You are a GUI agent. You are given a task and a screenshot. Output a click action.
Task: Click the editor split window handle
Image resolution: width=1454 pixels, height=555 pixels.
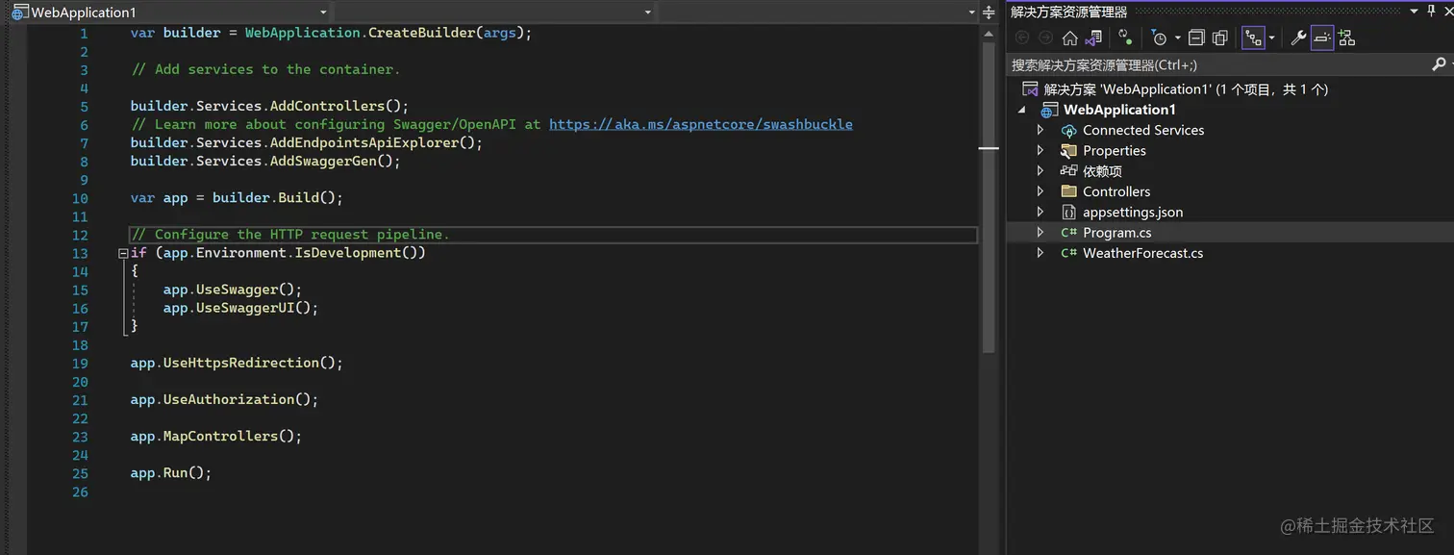click(989, 13)
